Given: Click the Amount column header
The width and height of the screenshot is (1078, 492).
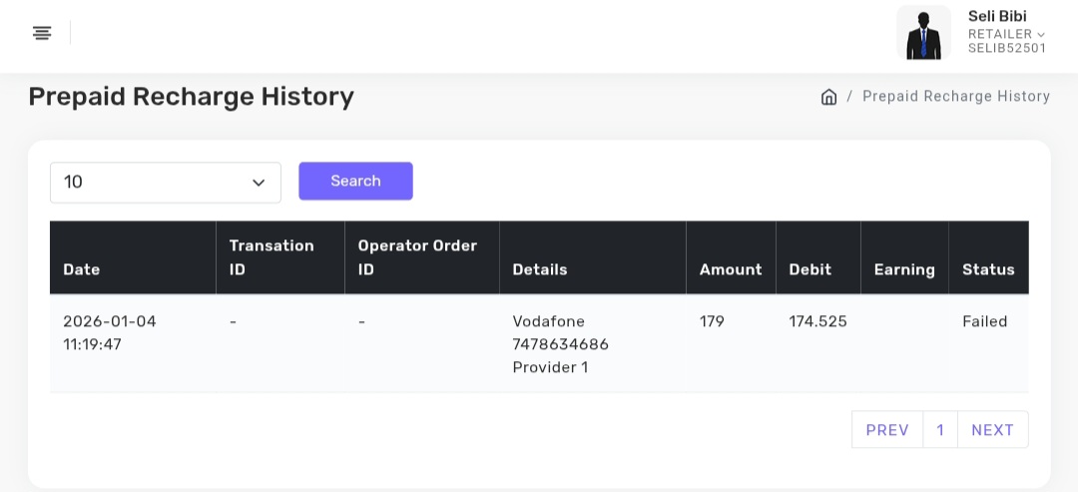Looking at the screenshot, I should pyautogui.click(x=731, y=269).
